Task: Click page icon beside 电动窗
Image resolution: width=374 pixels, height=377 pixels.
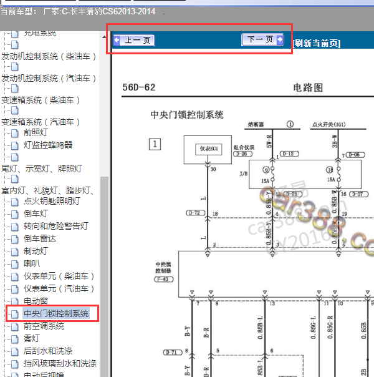Action: pyautogui.click(x=14, y=301)
